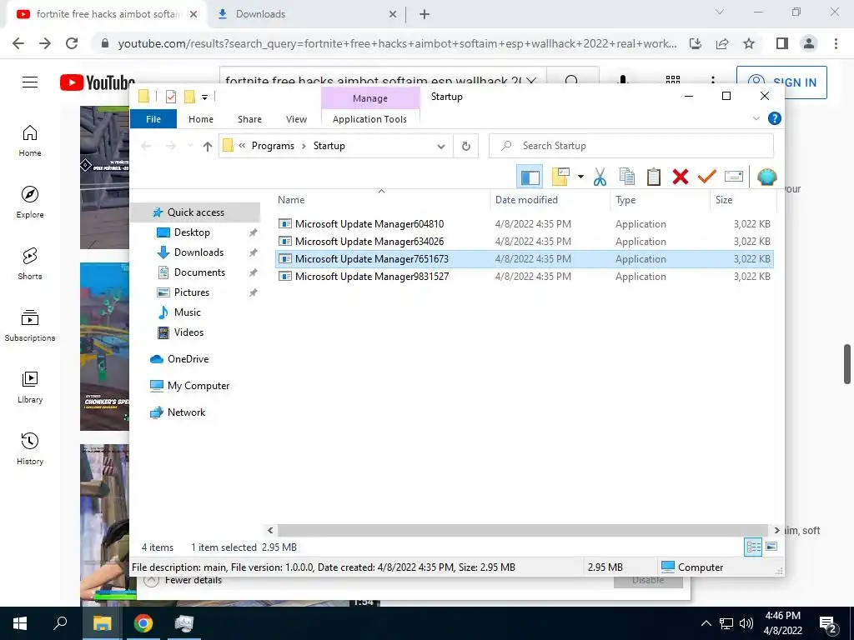Open YouTube Shorts sidebar icon
This screenshot has width=854, height=640.
pos(30,263)
